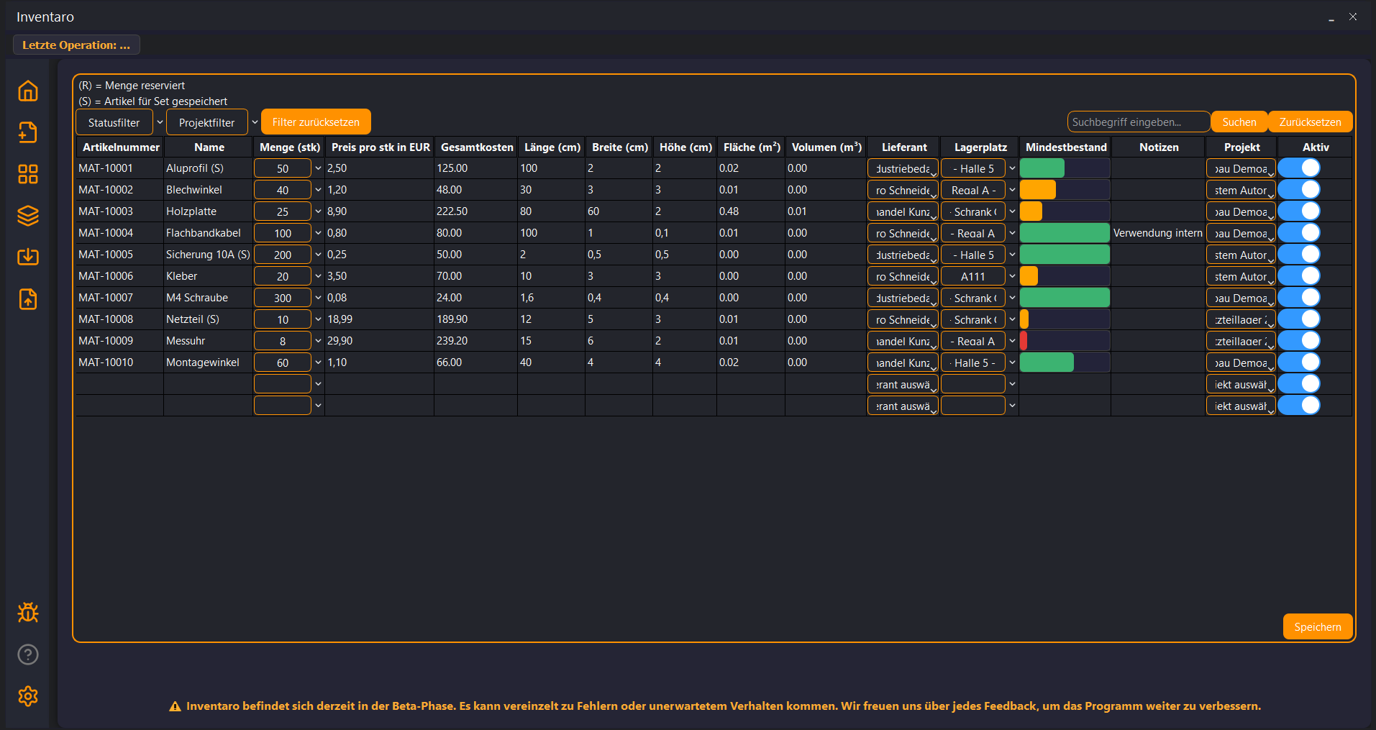Toggle Aktiv switch for Kleber row

point(1299,276)
